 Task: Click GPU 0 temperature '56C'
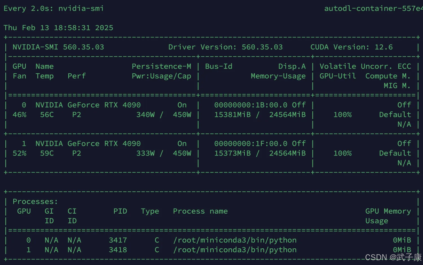tap(47, 115)
